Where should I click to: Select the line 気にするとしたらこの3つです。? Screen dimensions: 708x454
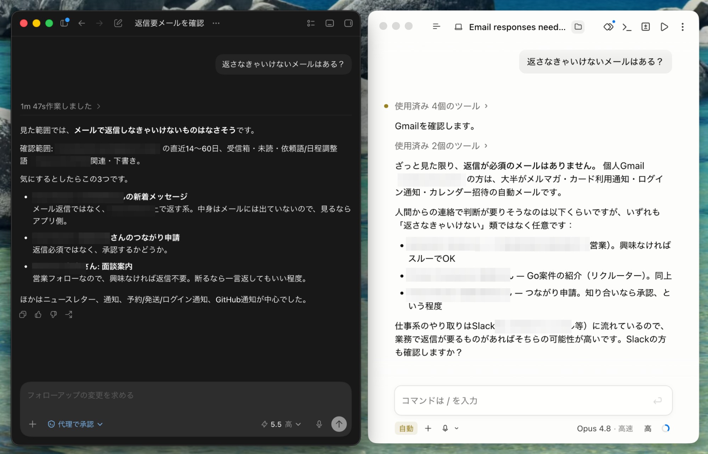[x=75, y=179]
